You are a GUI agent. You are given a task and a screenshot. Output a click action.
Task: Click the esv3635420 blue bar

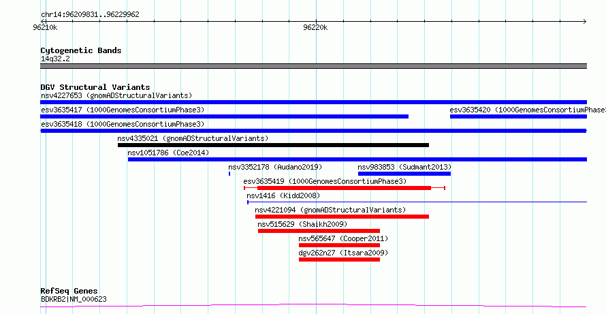(518, 116)
